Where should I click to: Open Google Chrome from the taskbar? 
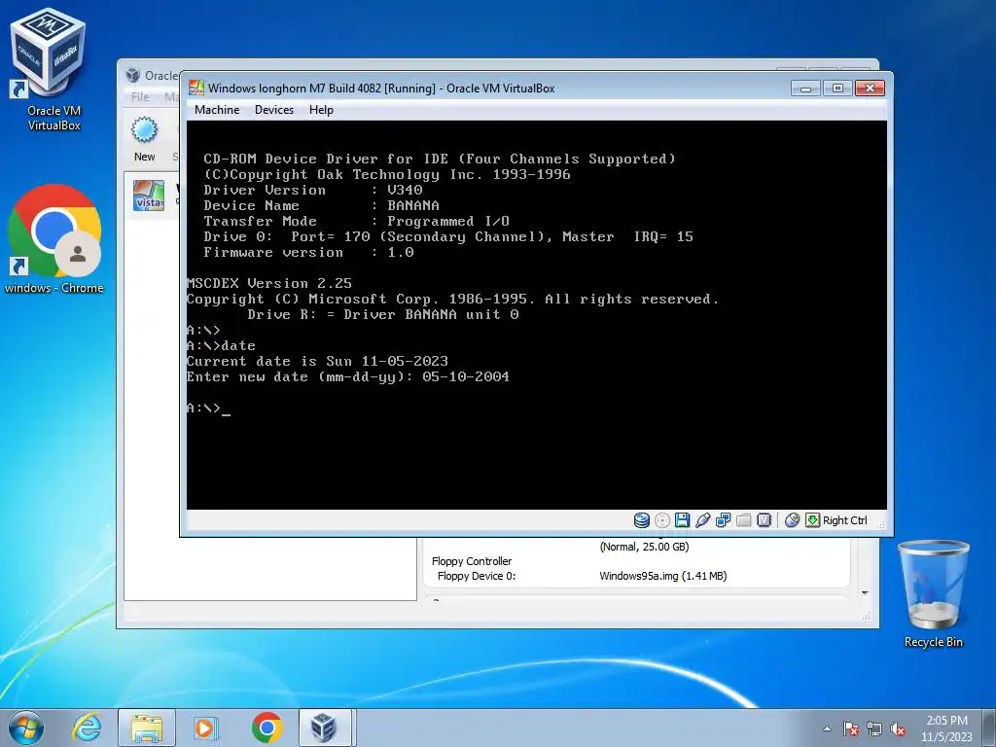(x=267, y=728)
